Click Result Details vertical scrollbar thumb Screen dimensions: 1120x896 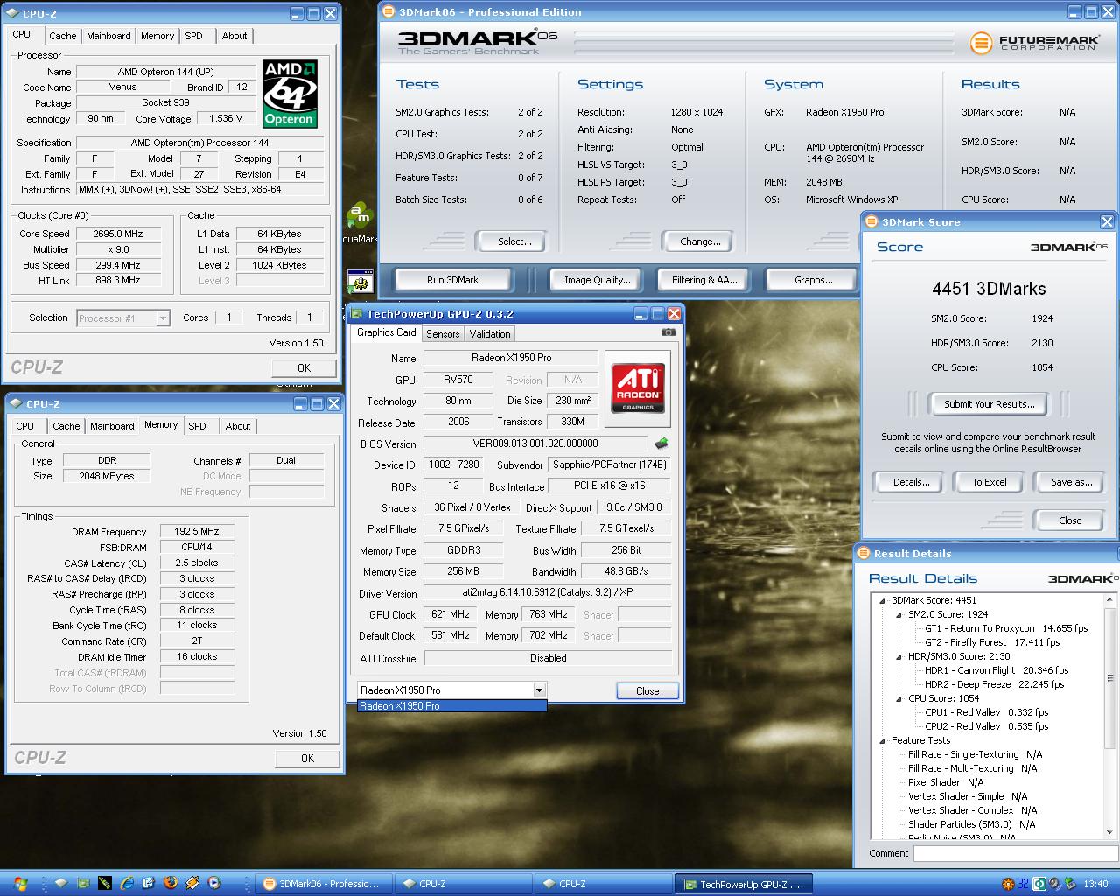pyautogui.click(x=1110, y=678)
